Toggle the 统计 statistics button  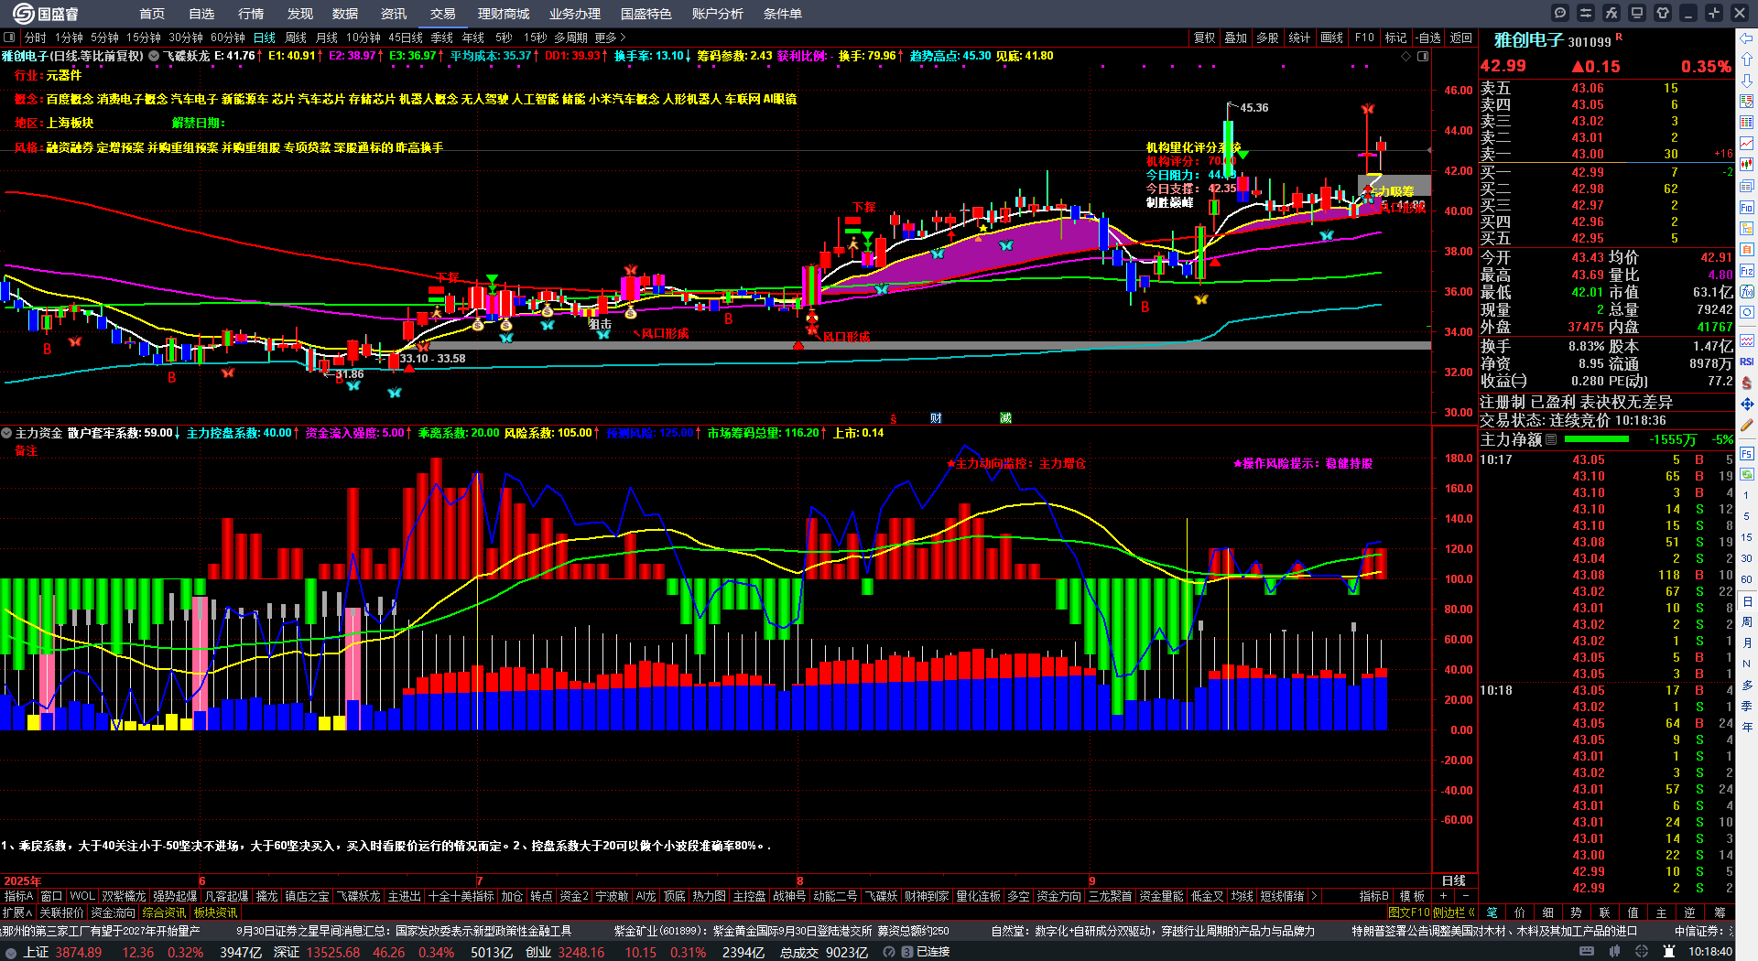1299,38
